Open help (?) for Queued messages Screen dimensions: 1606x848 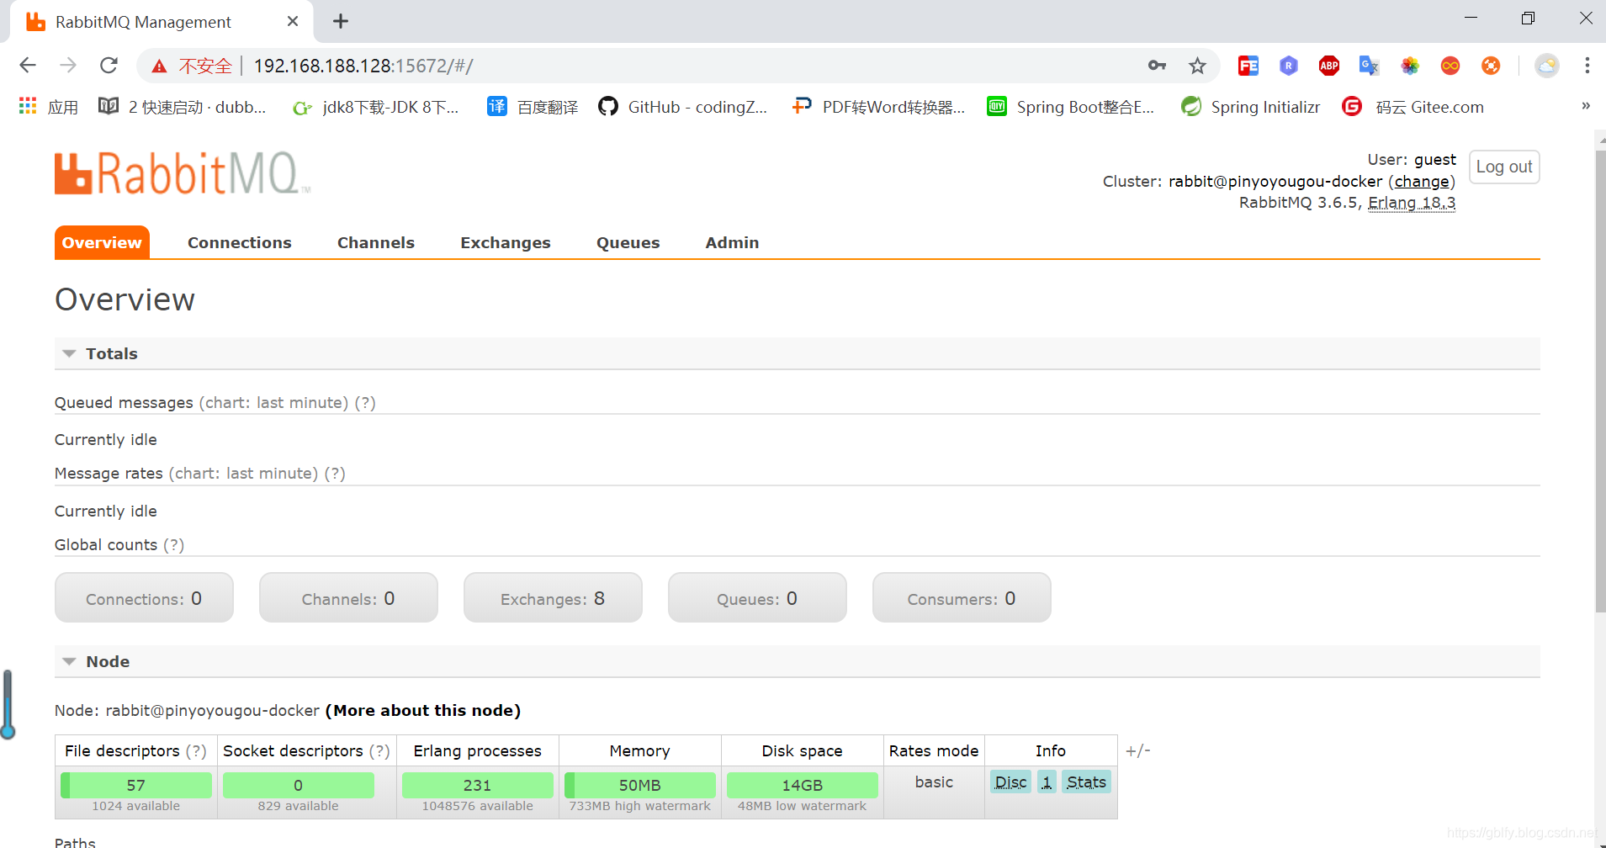tap(365, 403)
